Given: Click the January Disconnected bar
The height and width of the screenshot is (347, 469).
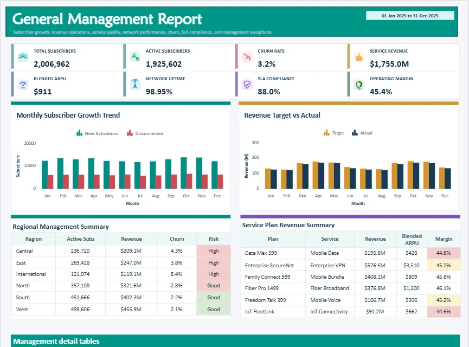Looking at the screenshot, I should point(50,182).
